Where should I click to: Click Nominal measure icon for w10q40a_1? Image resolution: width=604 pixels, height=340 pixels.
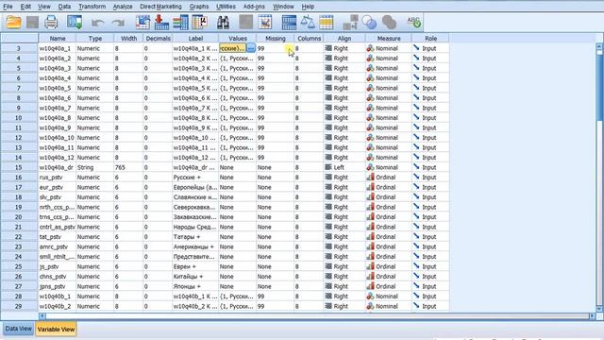[370, 48]
